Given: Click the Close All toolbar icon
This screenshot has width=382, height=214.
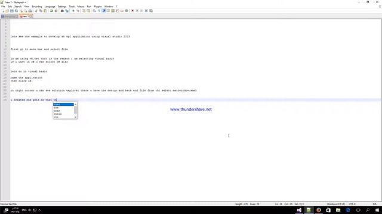Looking at the screenshot, I should click(x=26, y=11).
